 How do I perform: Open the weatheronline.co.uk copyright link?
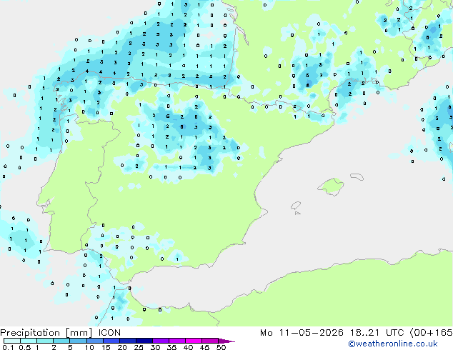pos(392,344)
